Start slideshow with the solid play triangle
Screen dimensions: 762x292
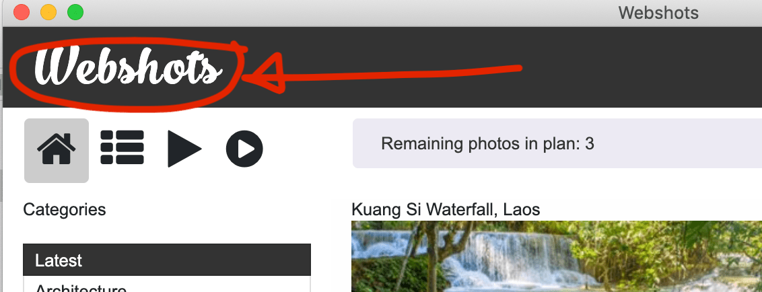[184, 149]
